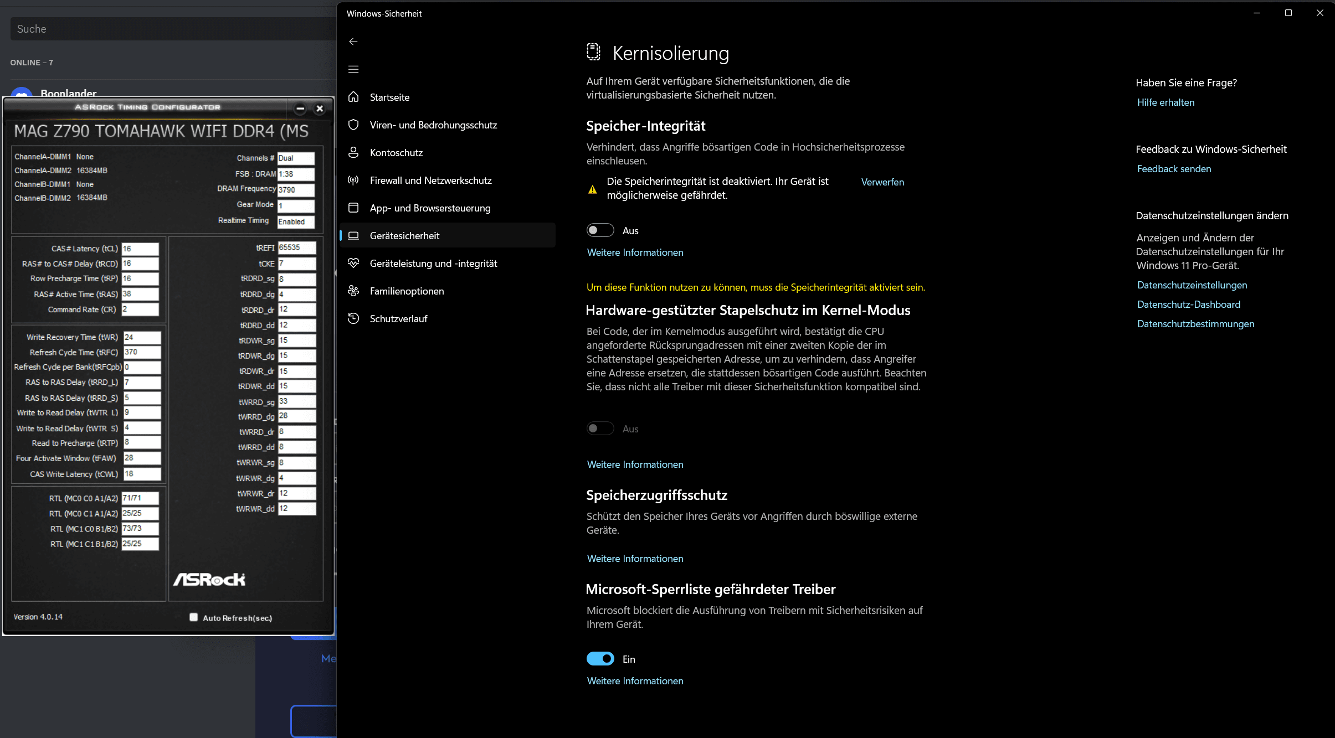The height and width of the screenshot is (738, 1335).
Task: Click the RAS# Active Time (tRAS) field
Action: pos(140,294)
